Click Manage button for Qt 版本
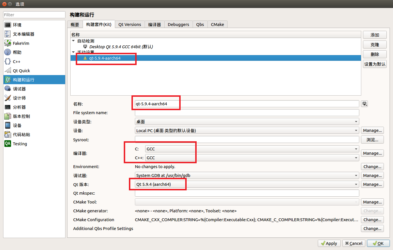Viewport: 393px width, 250px height. 372,184
